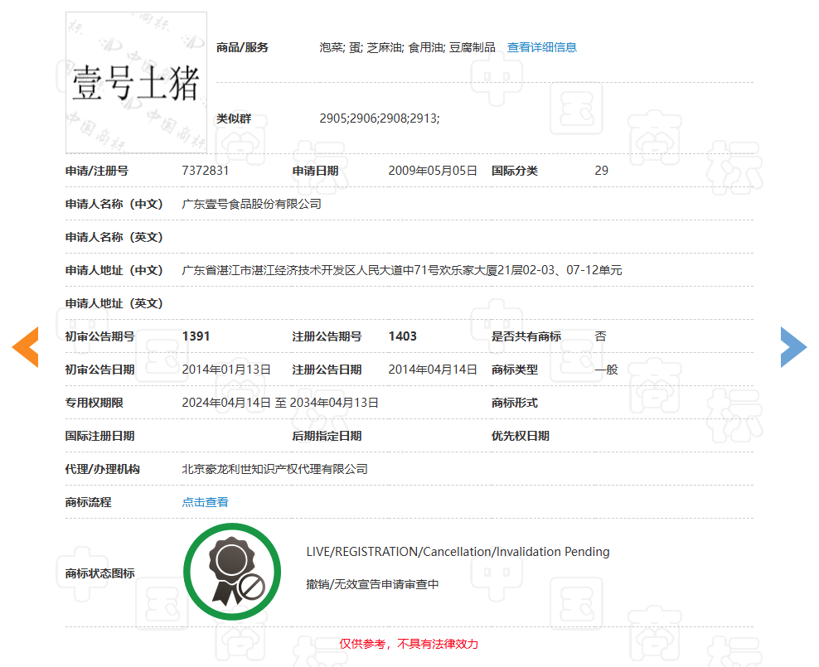Select similar group codes 2905;2906;2908;2913;
This screenshot has height=667, width=819.
[x=379, y=118]
